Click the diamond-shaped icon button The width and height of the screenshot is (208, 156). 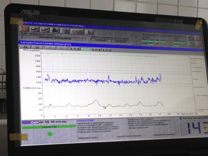point(65,30)
